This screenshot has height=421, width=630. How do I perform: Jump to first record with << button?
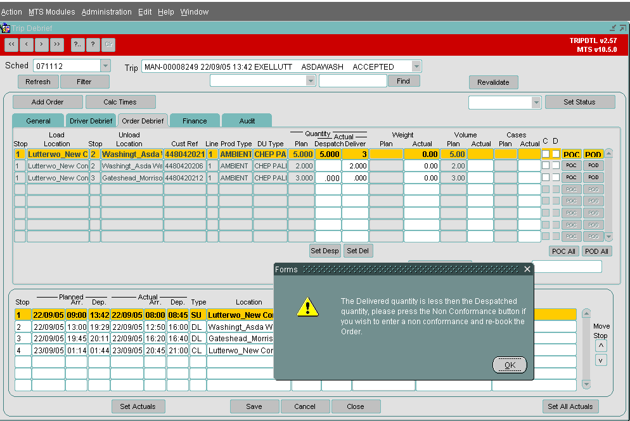11,44
